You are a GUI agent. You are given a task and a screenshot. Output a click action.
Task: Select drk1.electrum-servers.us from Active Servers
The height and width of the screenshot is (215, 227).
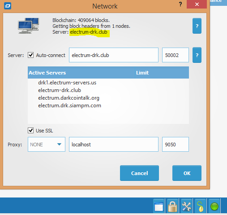(x=67, y=83)
